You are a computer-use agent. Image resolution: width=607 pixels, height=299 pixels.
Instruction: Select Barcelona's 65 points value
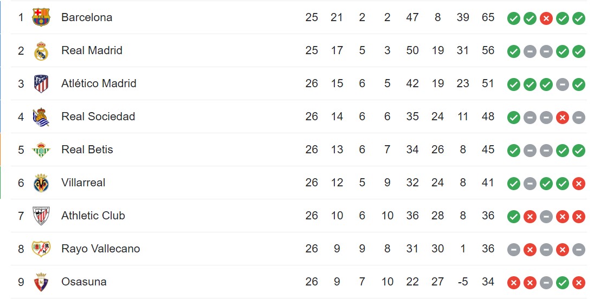(488, 17)
